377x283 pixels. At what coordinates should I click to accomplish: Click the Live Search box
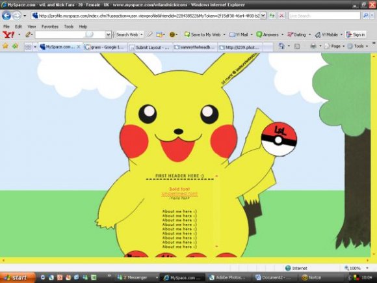tap(324, 16)
